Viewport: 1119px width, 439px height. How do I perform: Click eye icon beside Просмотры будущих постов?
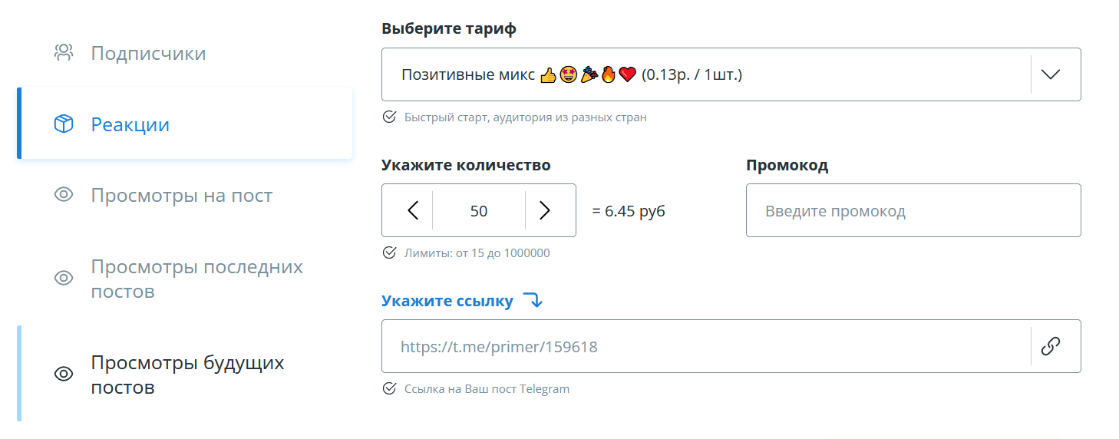tap(64, 374)
